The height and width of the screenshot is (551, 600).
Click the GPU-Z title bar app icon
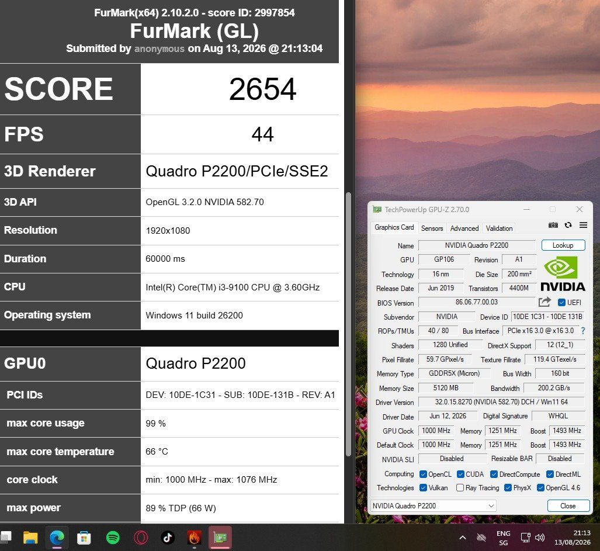click(377, 209)
